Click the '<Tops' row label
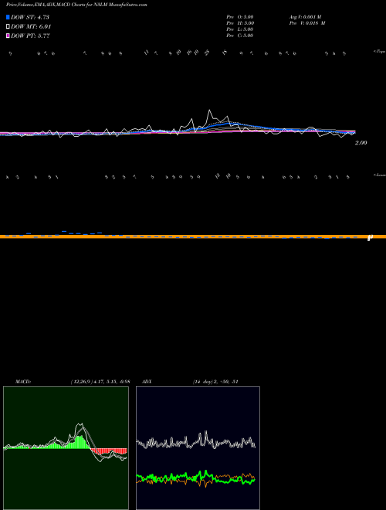 point(379,52)
